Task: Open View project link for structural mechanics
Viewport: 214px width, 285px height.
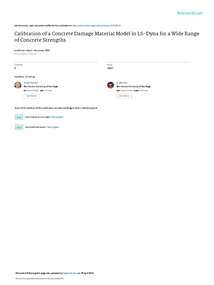Action: [x=53, y=127]
